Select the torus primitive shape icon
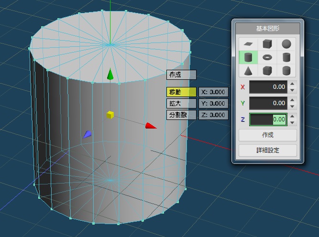319x237 pixels. click(267, 58)
